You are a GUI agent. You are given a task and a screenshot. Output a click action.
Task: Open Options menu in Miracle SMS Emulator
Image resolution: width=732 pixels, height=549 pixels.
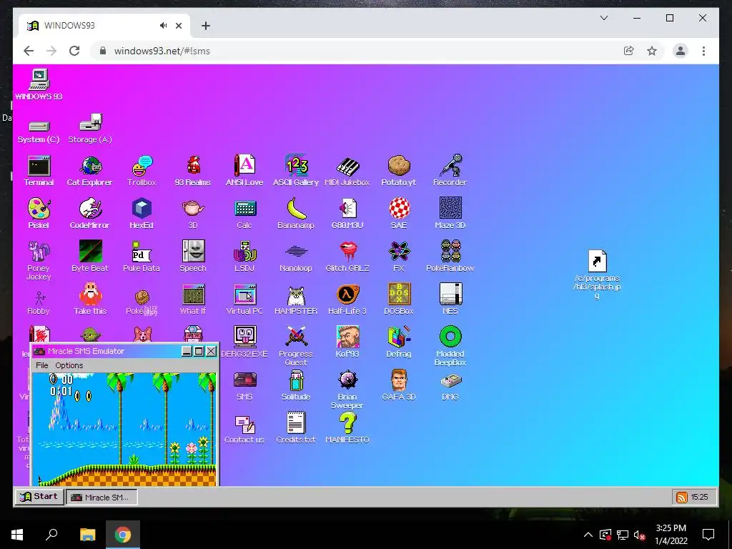click(69, 365)
